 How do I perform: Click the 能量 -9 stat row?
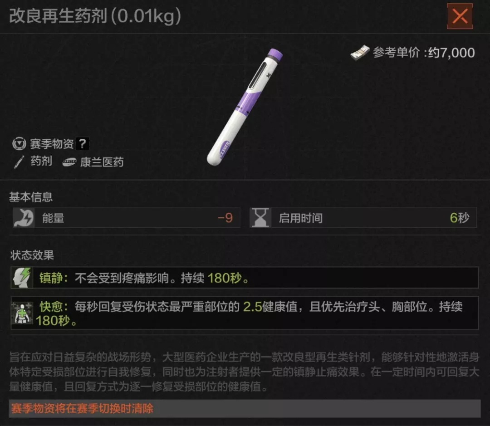click(x=126, y=217)
